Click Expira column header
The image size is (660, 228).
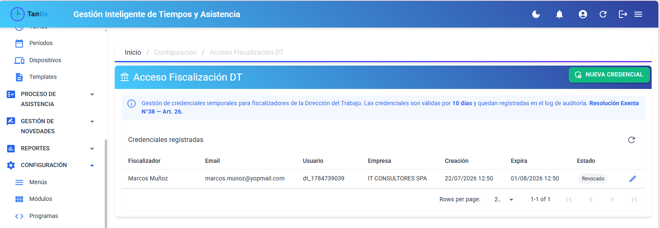[x=519, y=161]
